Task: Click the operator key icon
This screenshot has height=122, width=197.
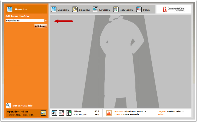Action: point(43,113)
